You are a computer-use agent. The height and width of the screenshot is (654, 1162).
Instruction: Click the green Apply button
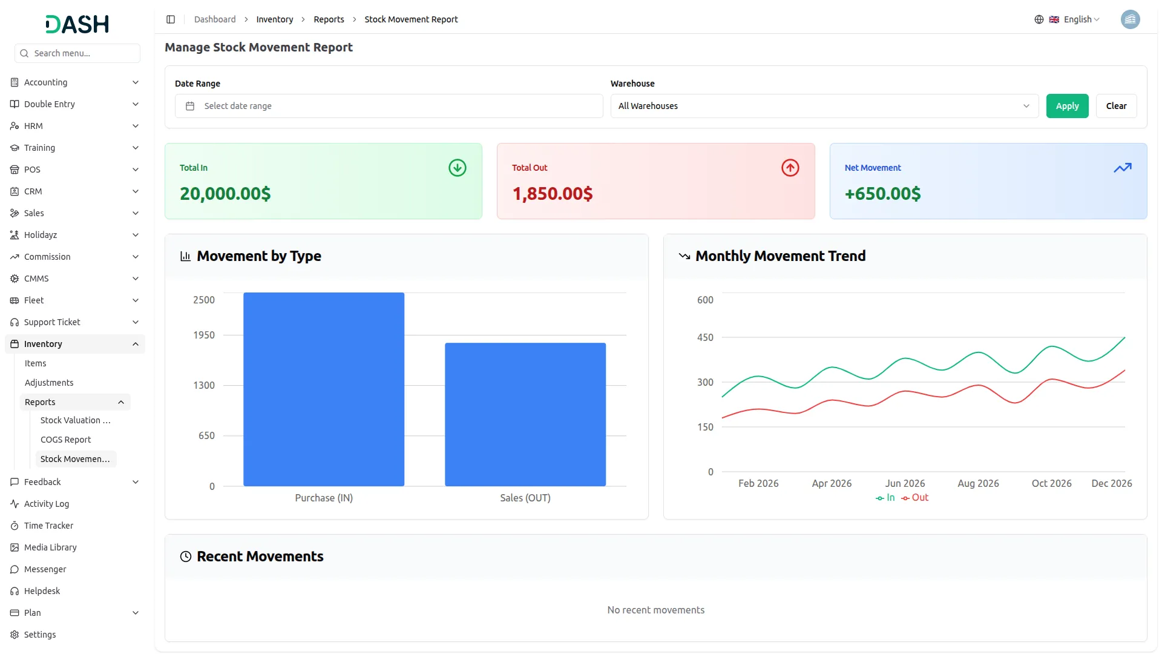[1066, 106]
